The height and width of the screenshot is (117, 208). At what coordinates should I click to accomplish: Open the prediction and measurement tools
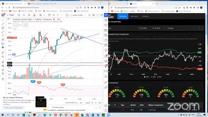[x=3, y=44]
